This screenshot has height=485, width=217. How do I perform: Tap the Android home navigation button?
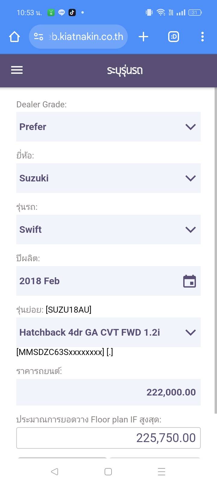(x=108, y=472)
